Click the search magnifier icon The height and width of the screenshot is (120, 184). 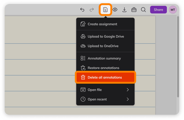(143, 10)
